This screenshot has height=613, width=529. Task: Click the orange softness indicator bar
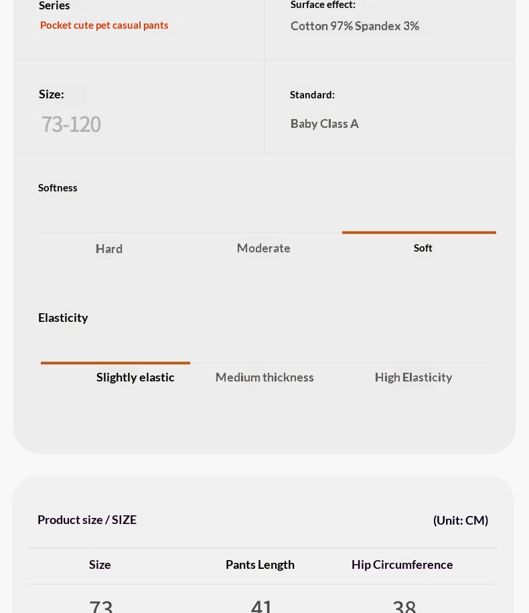(x=419, y=232)
